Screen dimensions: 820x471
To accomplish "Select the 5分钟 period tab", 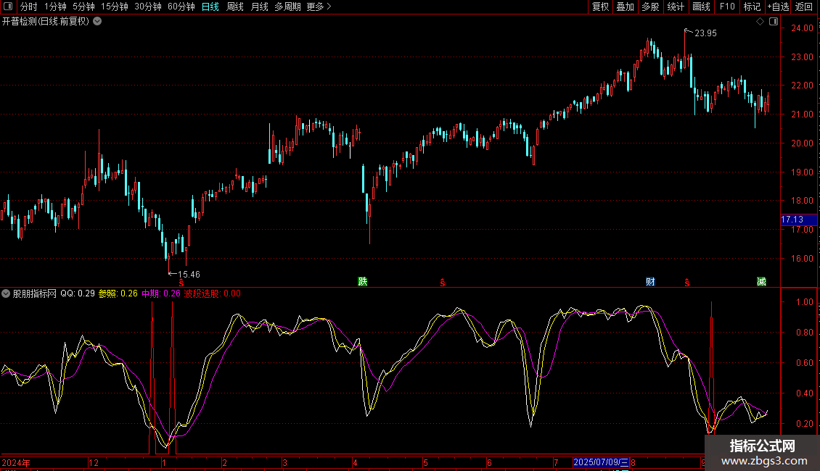I will click(83, 7).
